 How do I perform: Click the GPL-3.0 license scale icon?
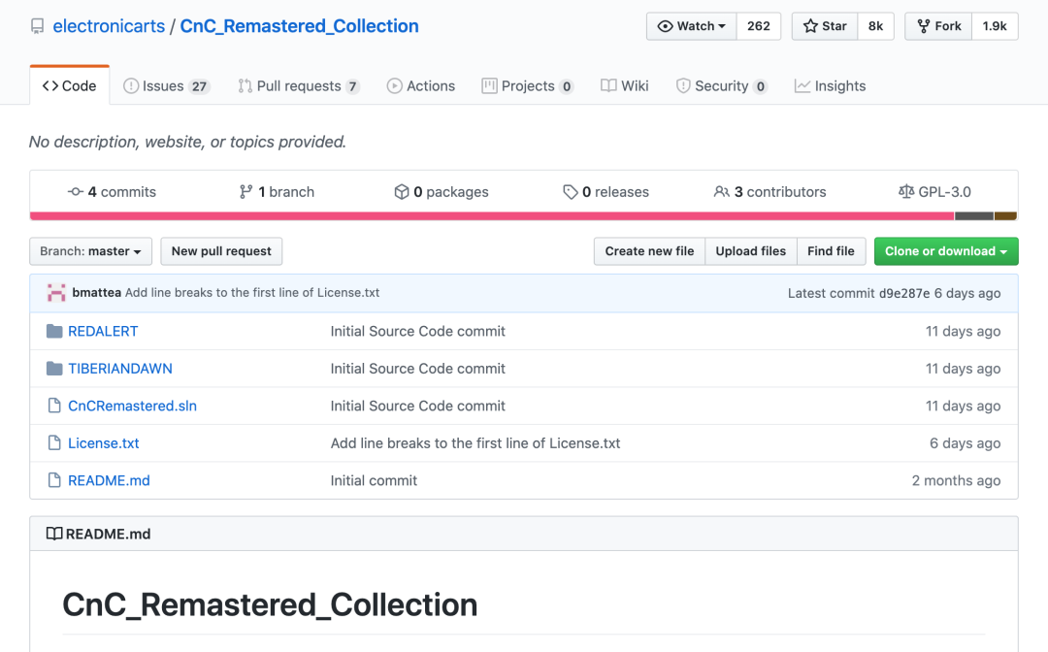coord(906,192)
